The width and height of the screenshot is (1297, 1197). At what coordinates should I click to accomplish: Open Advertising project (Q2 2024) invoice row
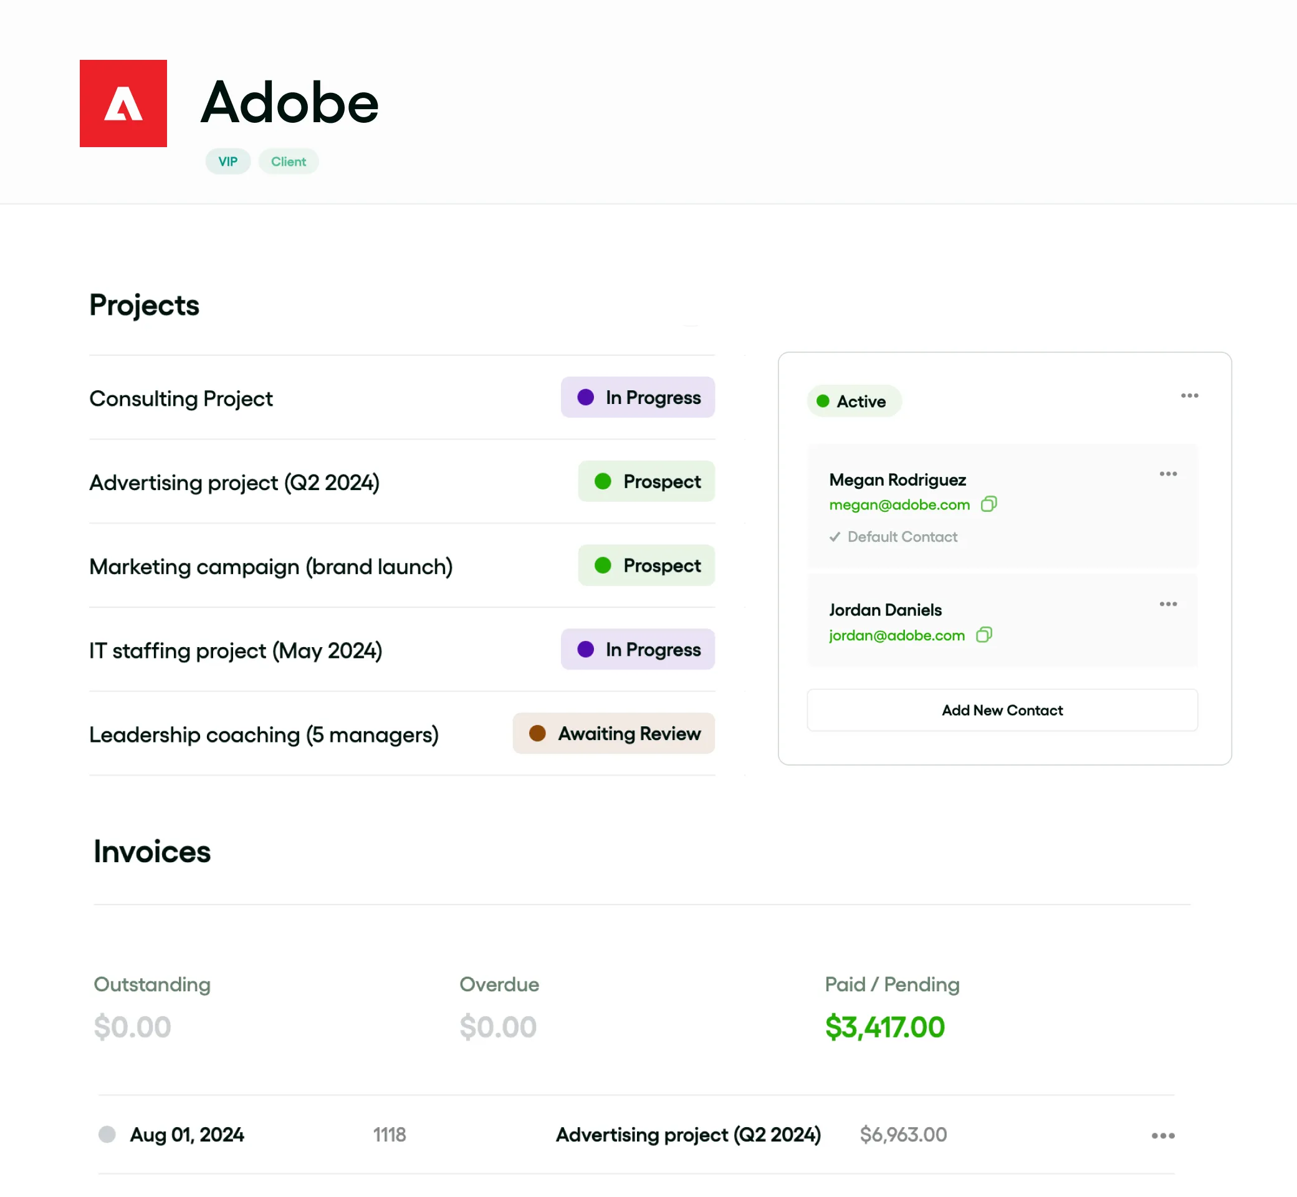[687, 1135]
